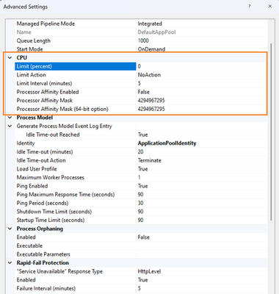The image size is (279, 294).
Task: Collapse Generate Process Model Event Log Entry
Action: (10, 126)
